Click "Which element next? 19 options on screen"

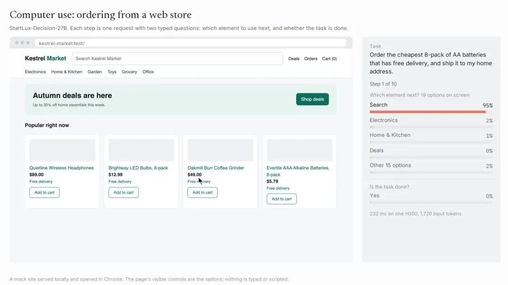click(420, 95)
